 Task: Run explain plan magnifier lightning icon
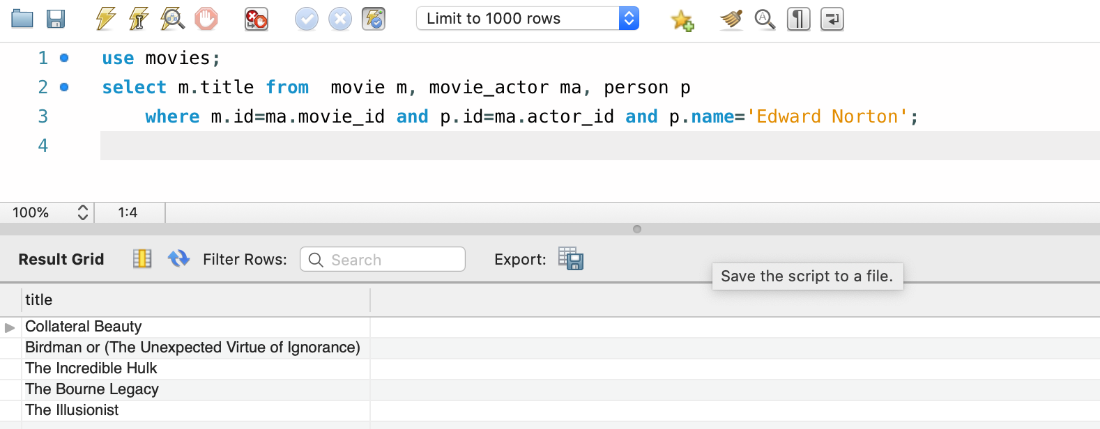pos(172,19)
